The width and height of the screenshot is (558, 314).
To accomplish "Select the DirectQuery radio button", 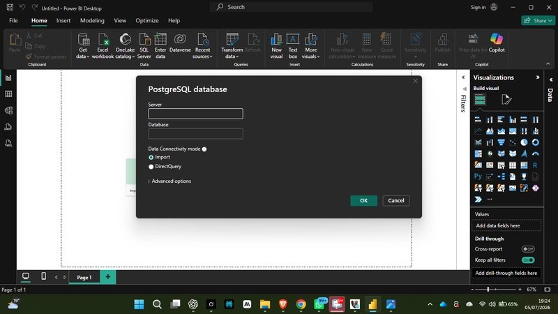I will click(151, 167).
